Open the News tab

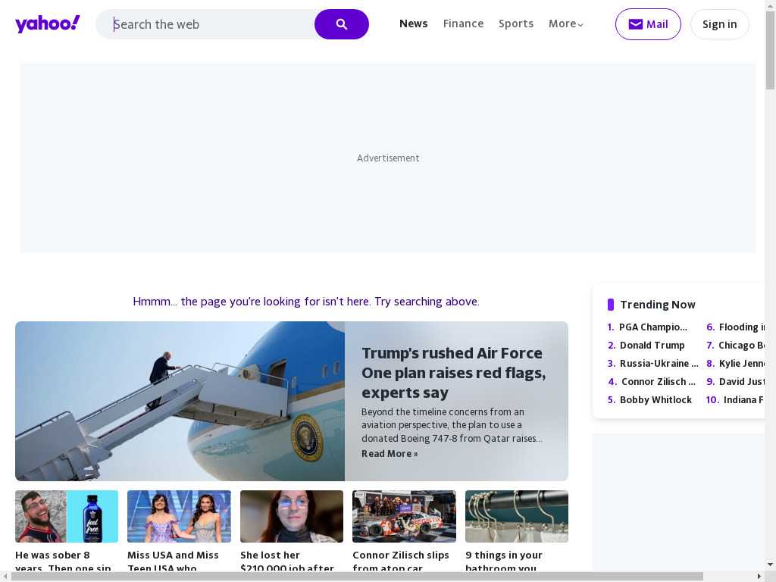413,24
